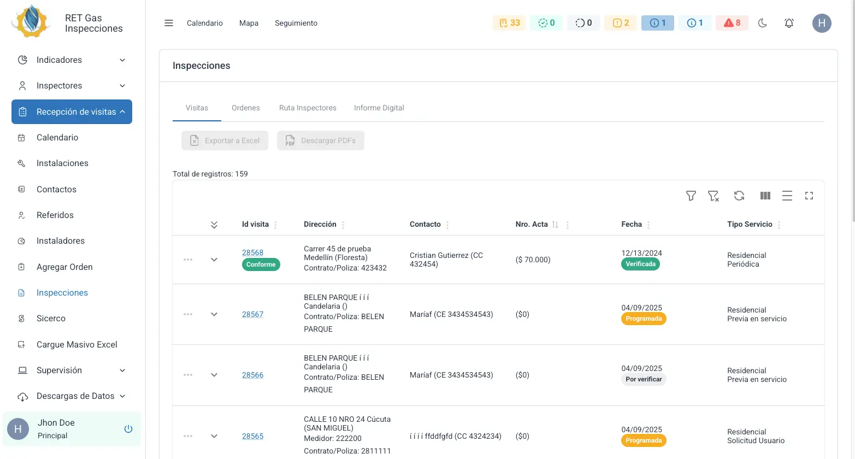
Task: Switch to Ruta Inspectores tab
Action: [308, 108]
